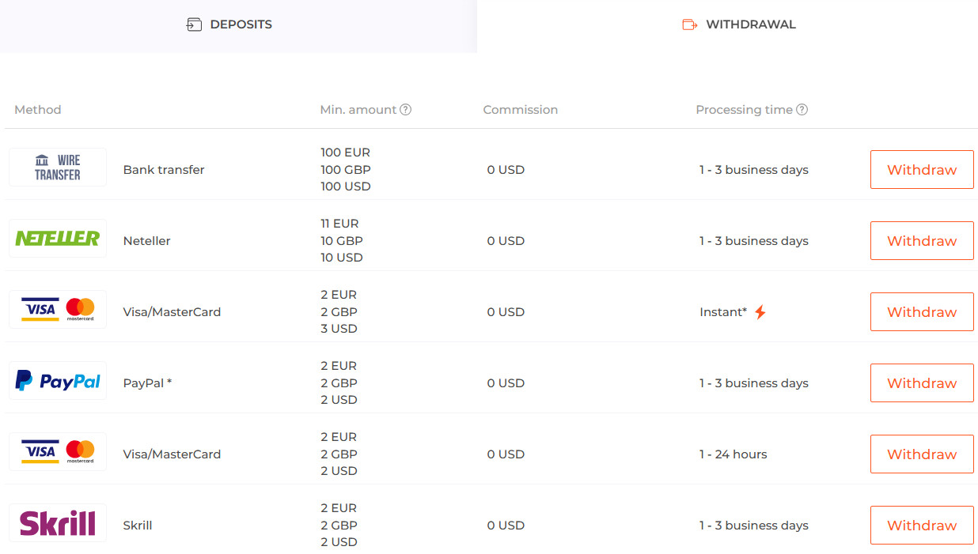The width and height of the screenshot is (978, 554).
Task: Withdraw via Visa/MasterCard 1 - 24 hours
Action: coord(921,454)
